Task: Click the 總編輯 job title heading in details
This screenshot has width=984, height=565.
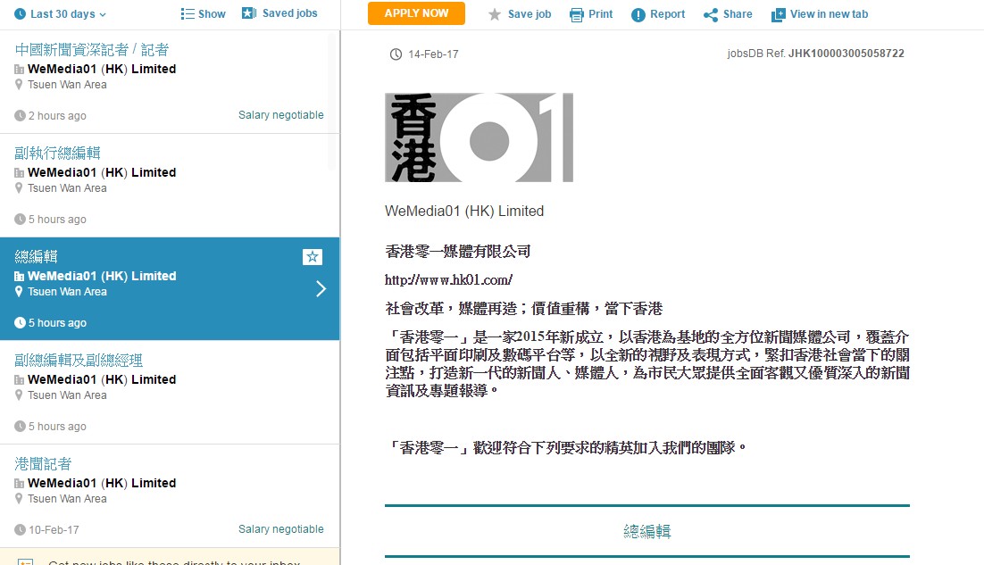Action: point(647,532)
